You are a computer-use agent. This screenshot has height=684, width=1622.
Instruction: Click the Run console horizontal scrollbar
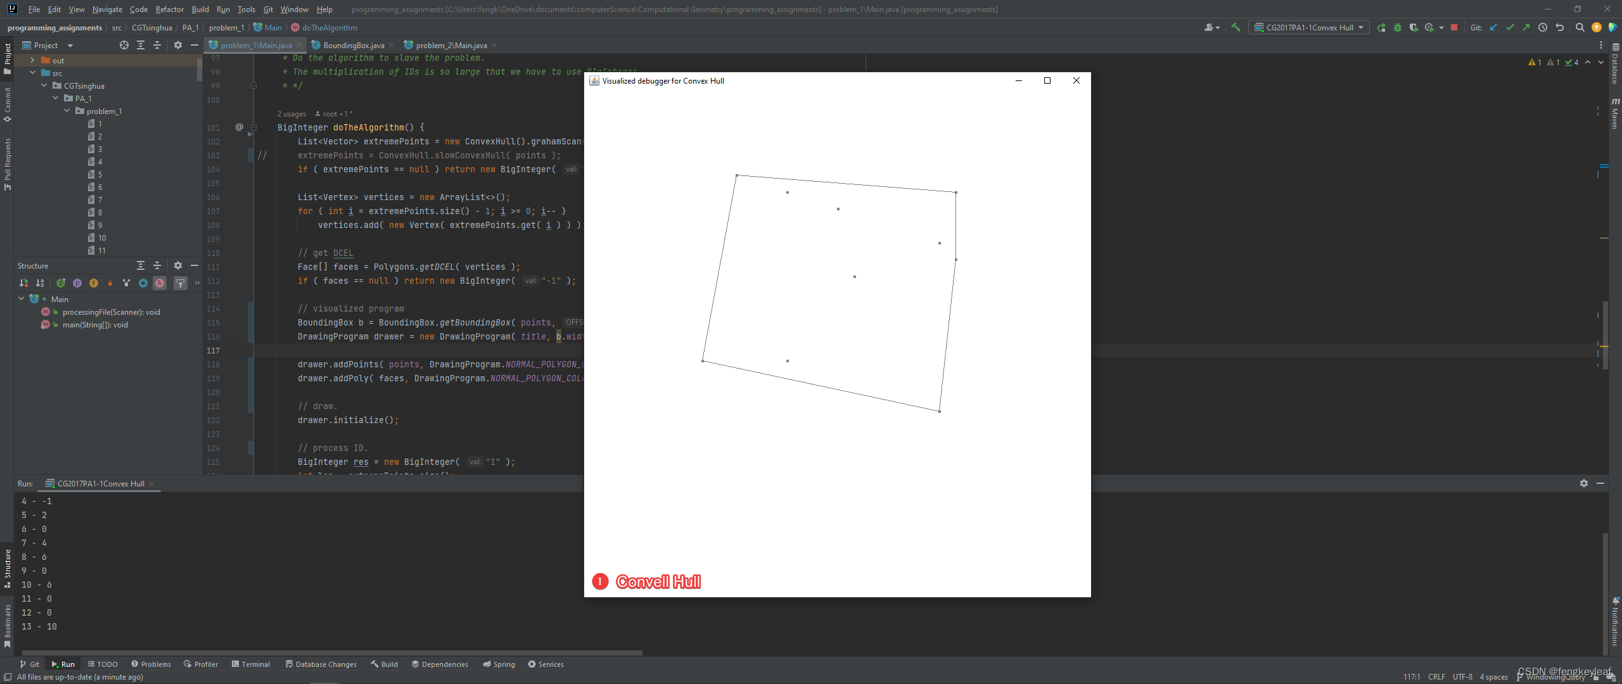pos(332,652)
